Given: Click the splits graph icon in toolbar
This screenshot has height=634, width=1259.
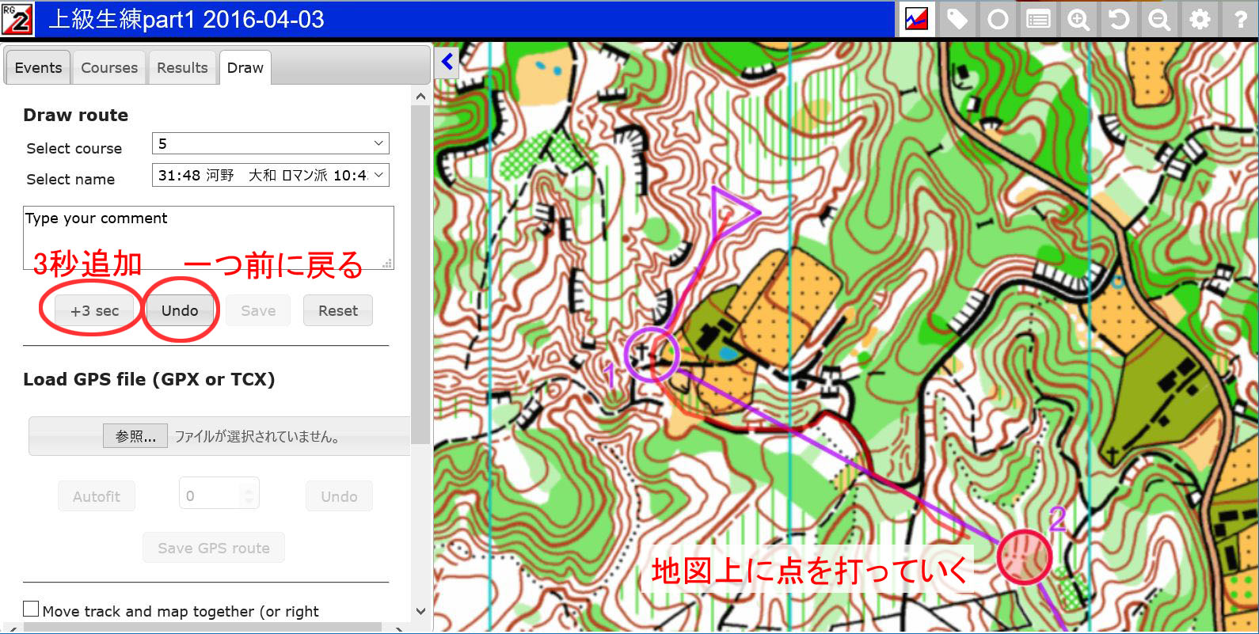Looking at the screenshot, I should (916, 19).
